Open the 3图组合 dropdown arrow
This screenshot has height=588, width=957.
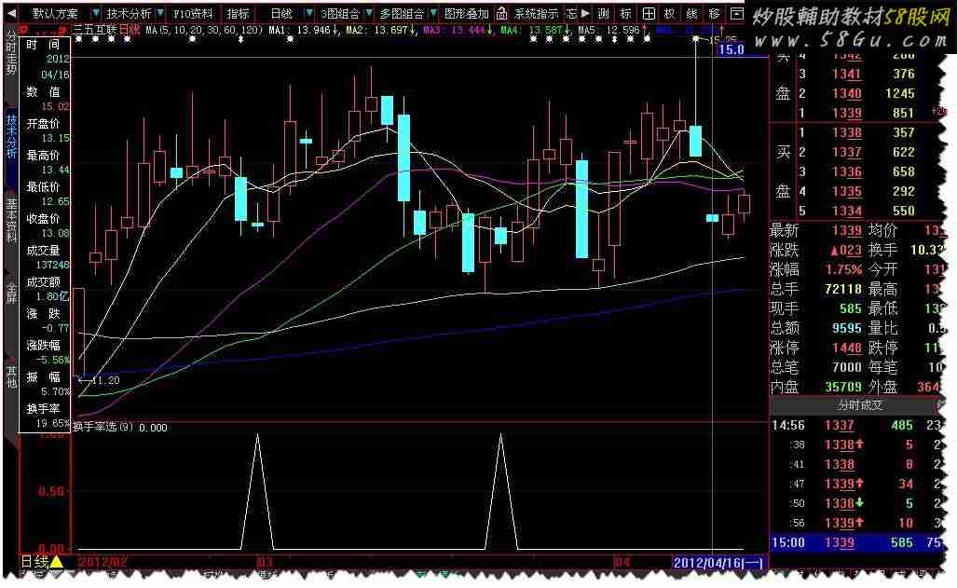368,14
